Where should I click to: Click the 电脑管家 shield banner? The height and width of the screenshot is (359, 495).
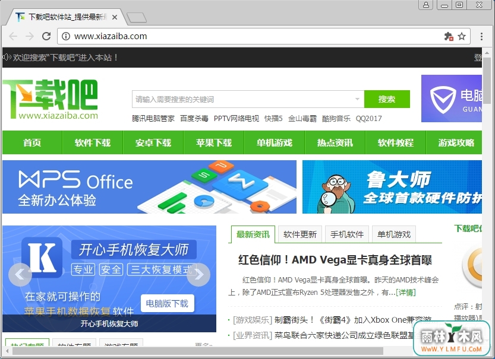(x=452, y=99)
